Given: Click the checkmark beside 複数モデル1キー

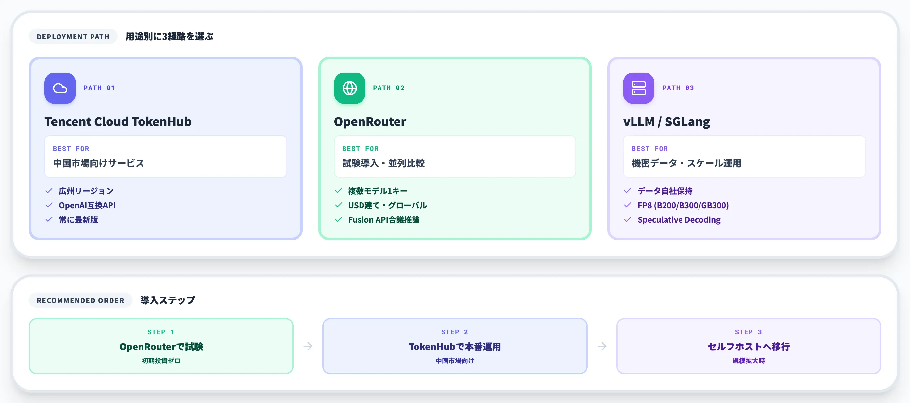Looking at the screenshot, I should (338, 191).
